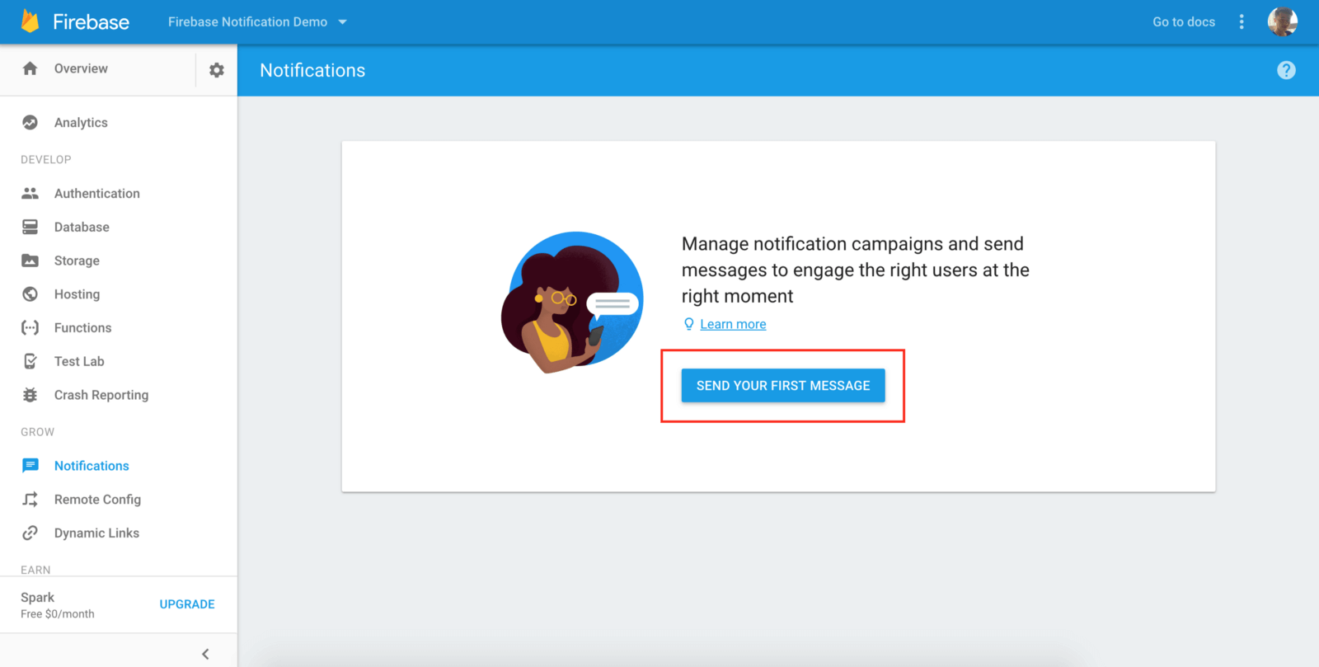Open Authentication in the sidebar
The width and height of the screenshot is (1319, 667).
pyautogui.click(x=97, y=193)
